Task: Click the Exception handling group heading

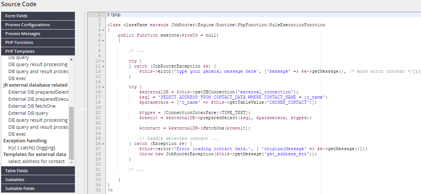Action: pyautogui.click(x=25, y=141)
